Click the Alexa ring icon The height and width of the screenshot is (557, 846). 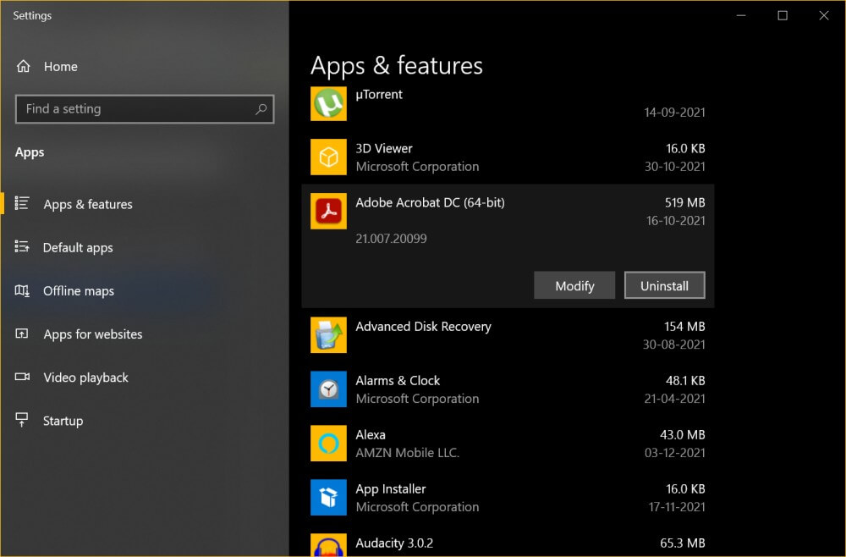coord(328,443)
